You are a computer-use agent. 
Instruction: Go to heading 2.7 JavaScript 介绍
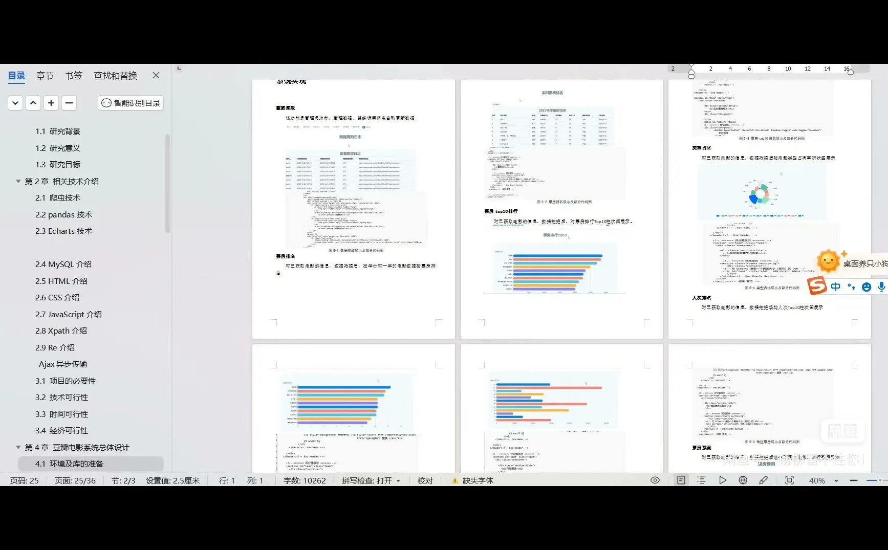(69, 315)
